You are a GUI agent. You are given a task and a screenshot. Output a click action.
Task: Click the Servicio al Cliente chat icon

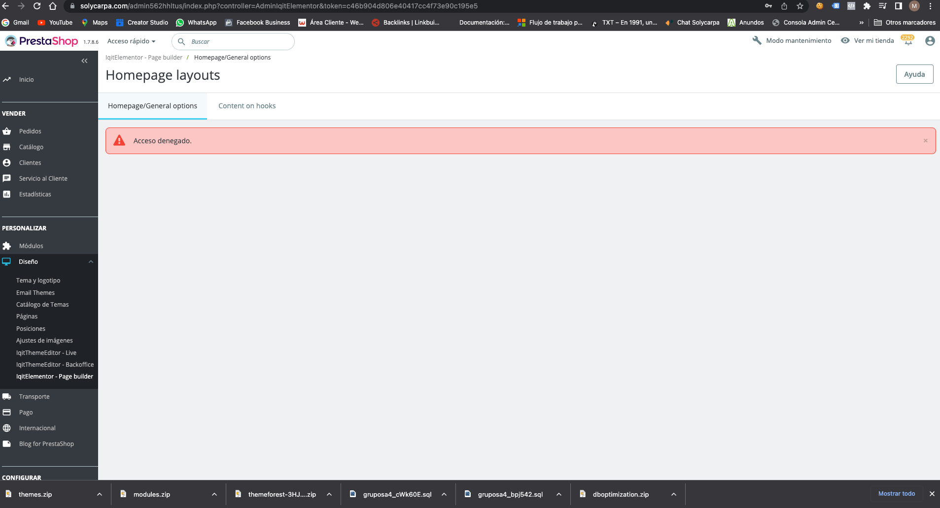pos(7,178)
